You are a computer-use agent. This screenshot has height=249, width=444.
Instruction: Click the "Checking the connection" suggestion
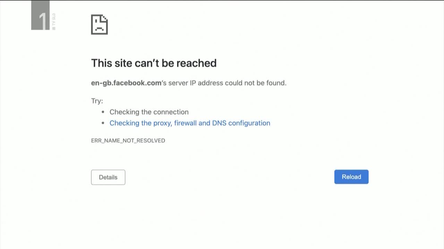pyautogui.click(x=149, y=112)
